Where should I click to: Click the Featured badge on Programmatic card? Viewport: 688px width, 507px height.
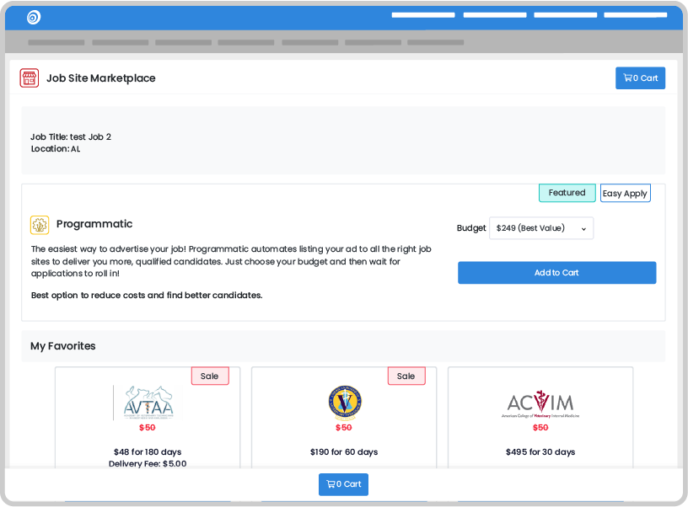pos(567,193)
